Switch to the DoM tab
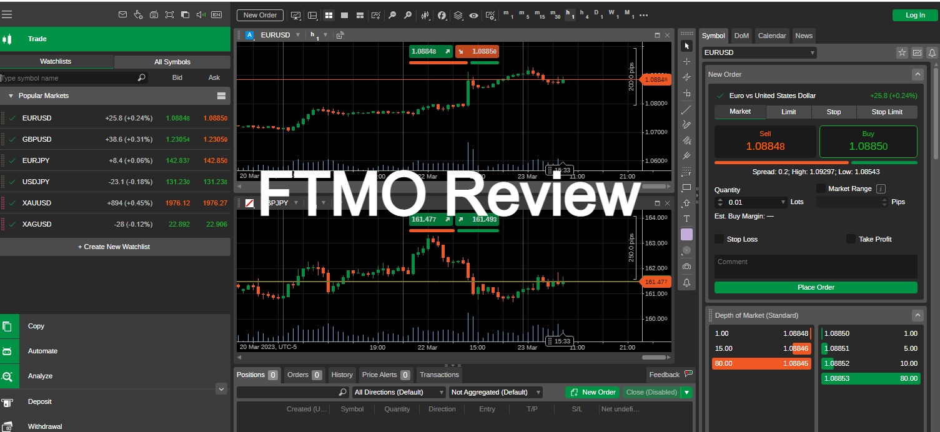Viewport: 940px width, 432px height. [741, 36]
